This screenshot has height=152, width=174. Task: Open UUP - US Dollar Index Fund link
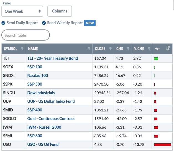coord(51,101)
